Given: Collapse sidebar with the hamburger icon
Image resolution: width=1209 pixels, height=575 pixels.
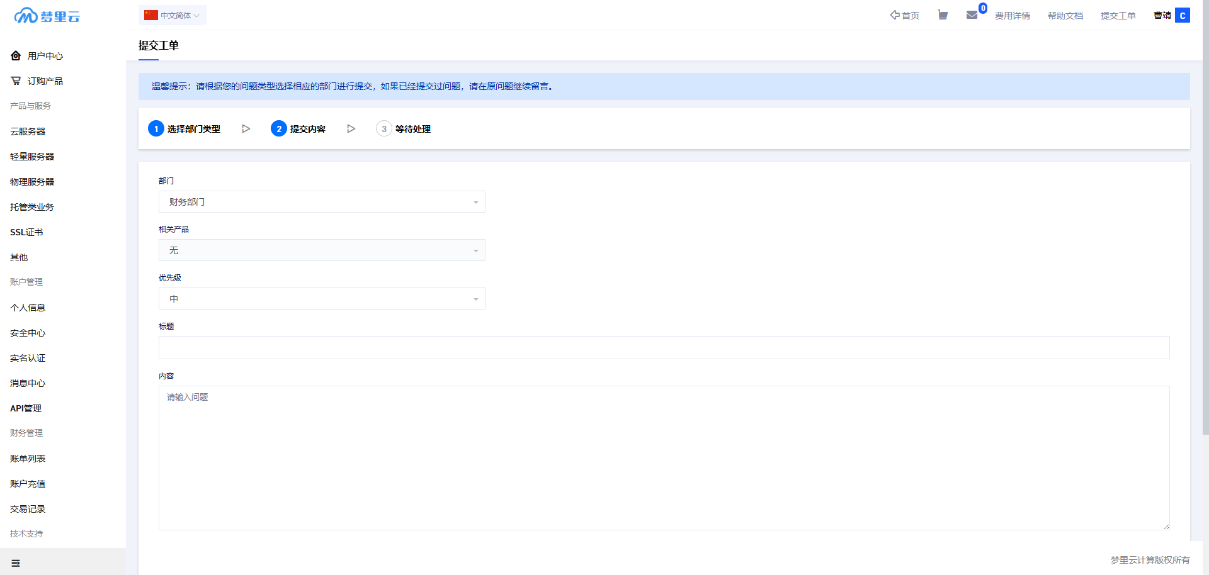Looking at the screenshot, I should pyautogui.click(x=16, y=563).
